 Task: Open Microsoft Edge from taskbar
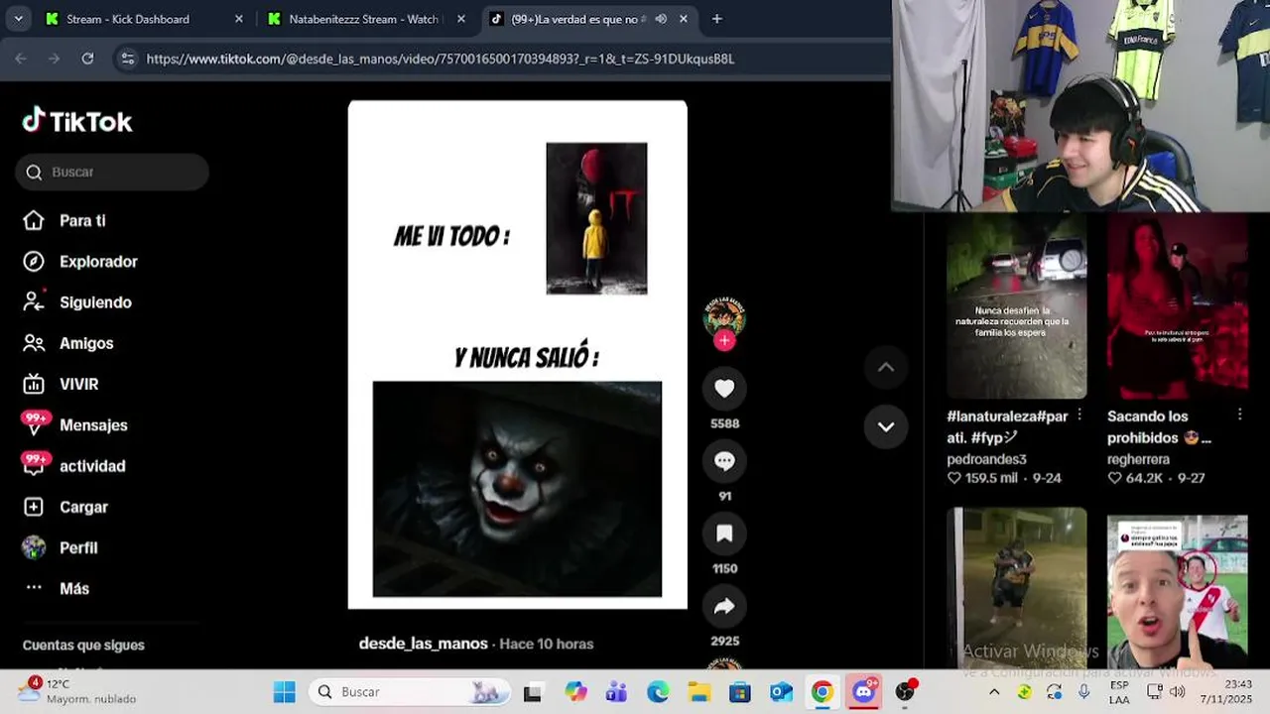[x=658, y=691]
